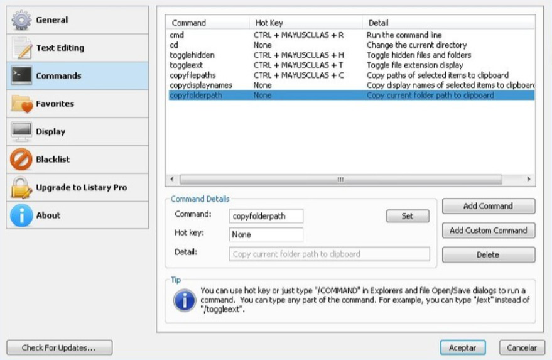The image size is (552, 360).
Task: Select the copydisplaynames command row
Action: (351, 85)
